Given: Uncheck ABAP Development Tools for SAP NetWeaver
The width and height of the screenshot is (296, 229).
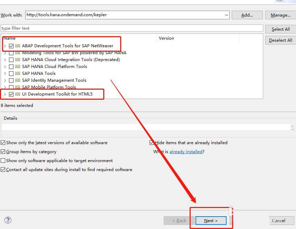Looking at the screenshot, I should 11,46.
